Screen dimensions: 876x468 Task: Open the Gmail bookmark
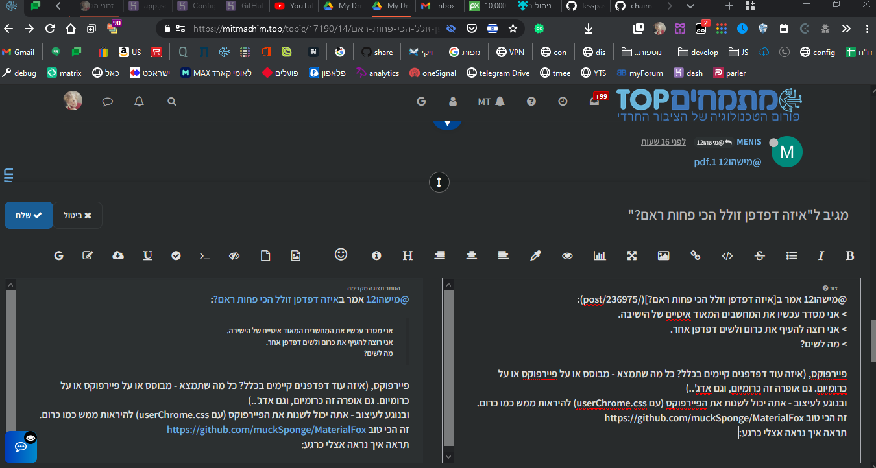19,53
